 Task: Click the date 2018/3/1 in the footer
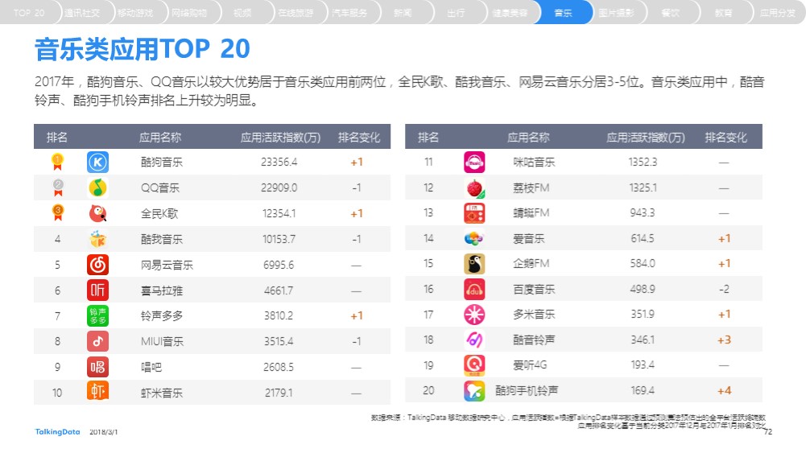tap(104, 432)
